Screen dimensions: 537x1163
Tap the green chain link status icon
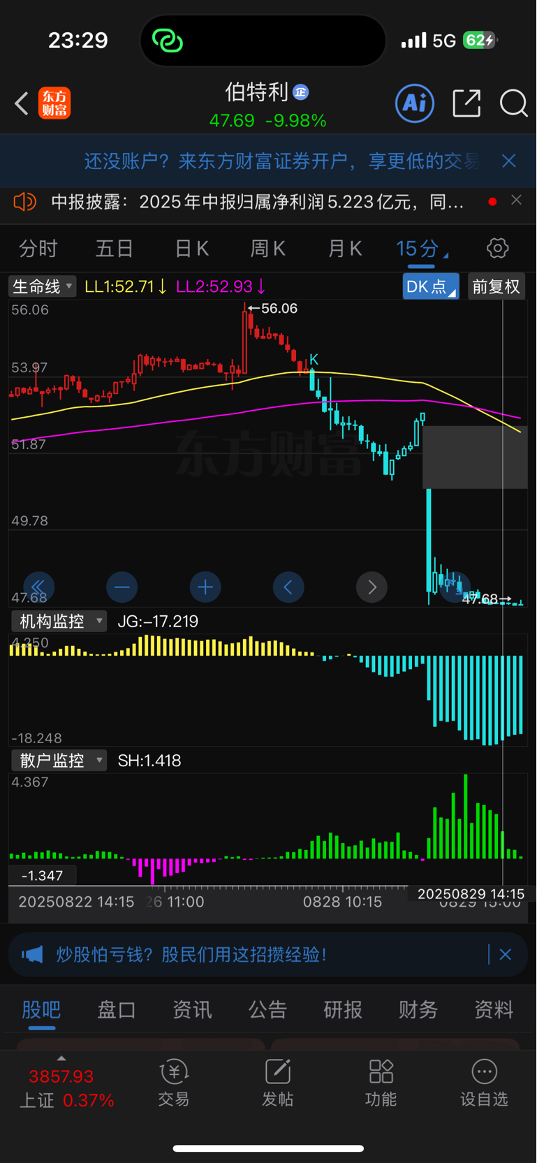click(168, 41)
